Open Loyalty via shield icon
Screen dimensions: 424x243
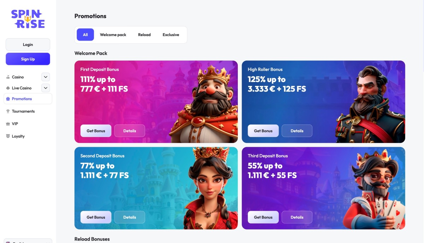pos(8,136)
